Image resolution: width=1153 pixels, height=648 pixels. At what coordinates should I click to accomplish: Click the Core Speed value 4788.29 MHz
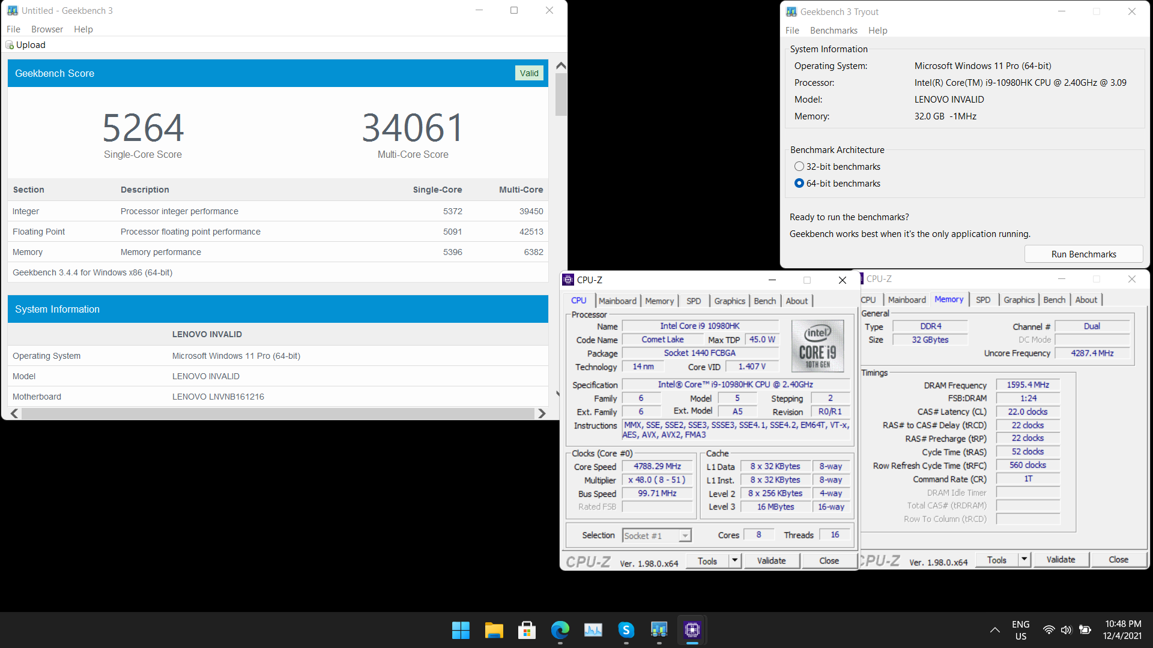657,466
